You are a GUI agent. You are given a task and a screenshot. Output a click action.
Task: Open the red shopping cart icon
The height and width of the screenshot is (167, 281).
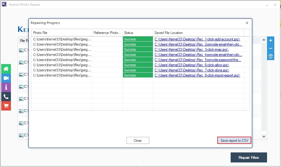pyautogui.click(x=6, y=106)
